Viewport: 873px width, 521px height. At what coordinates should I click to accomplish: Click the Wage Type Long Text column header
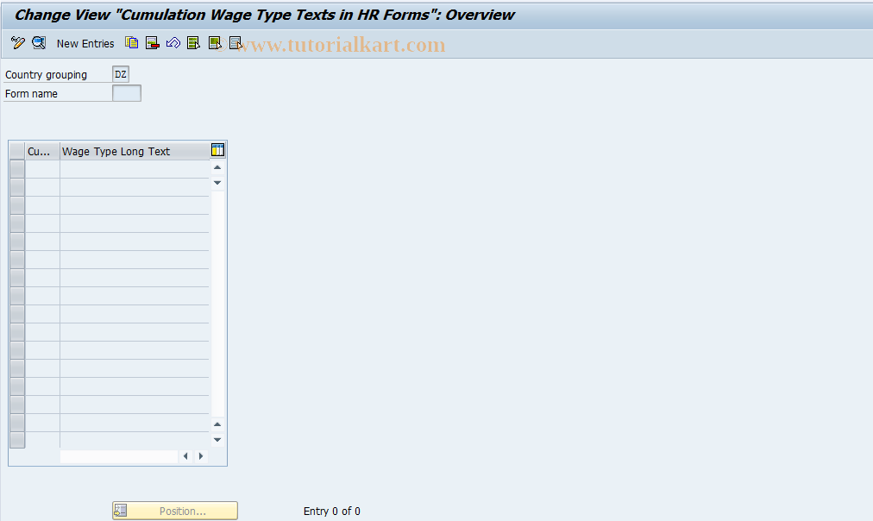pos(135,152)
